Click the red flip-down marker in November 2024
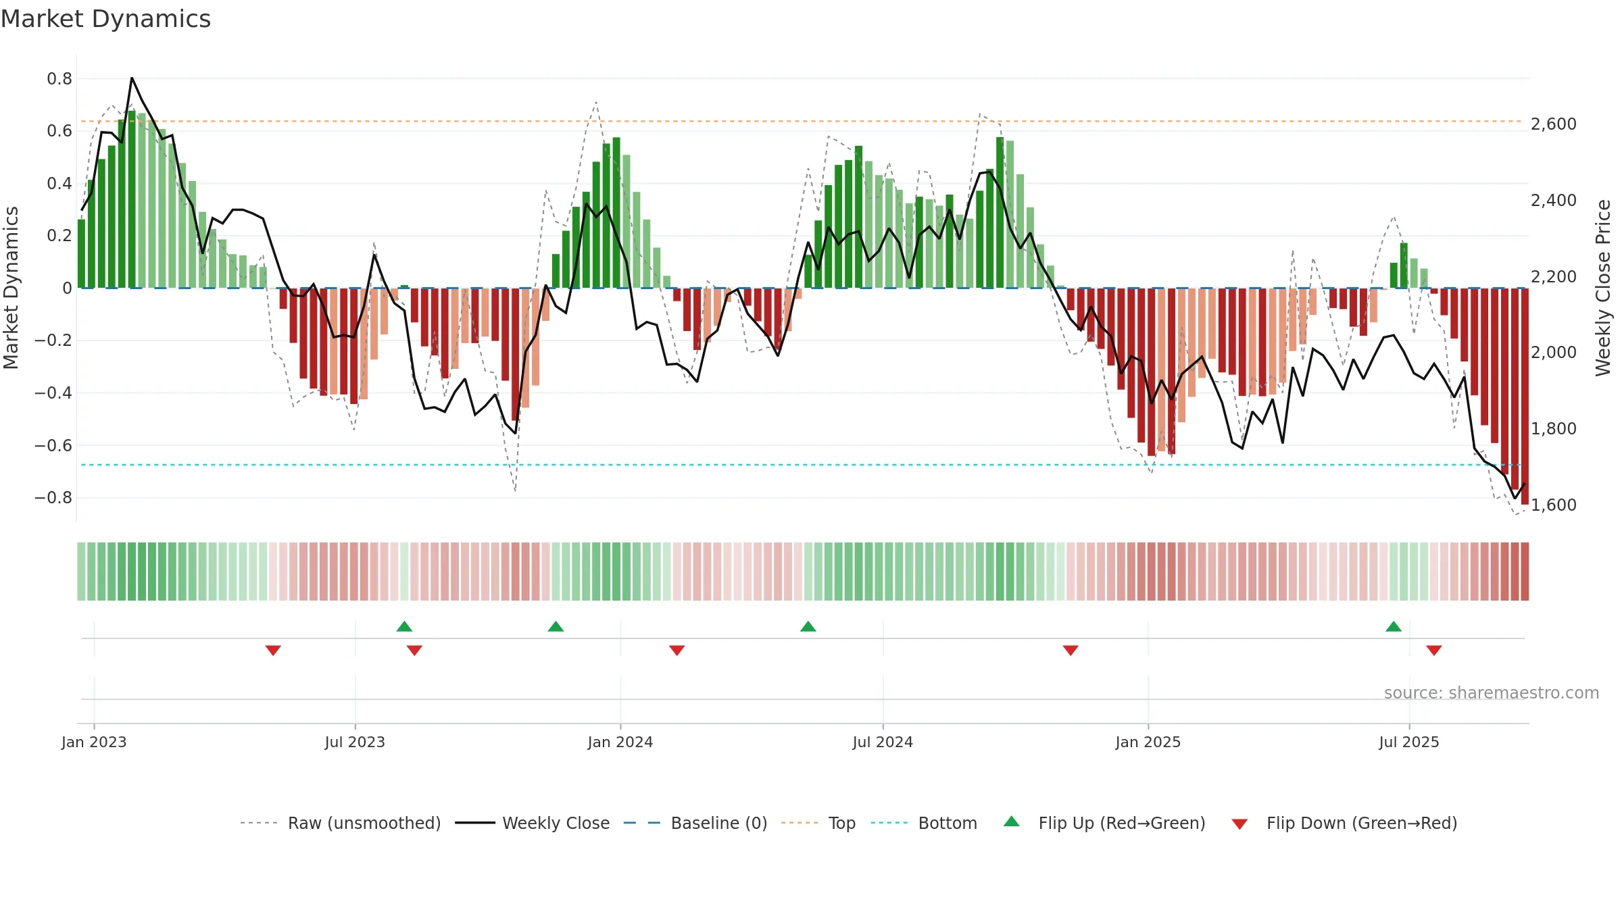 click(1071, 650)
